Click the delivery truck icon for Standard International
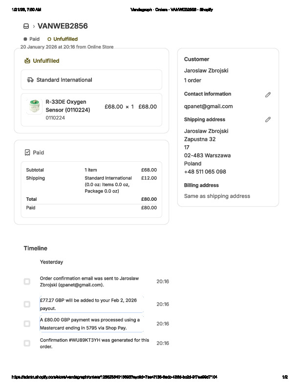The image size is (299, 386). (x=30, y=80)
